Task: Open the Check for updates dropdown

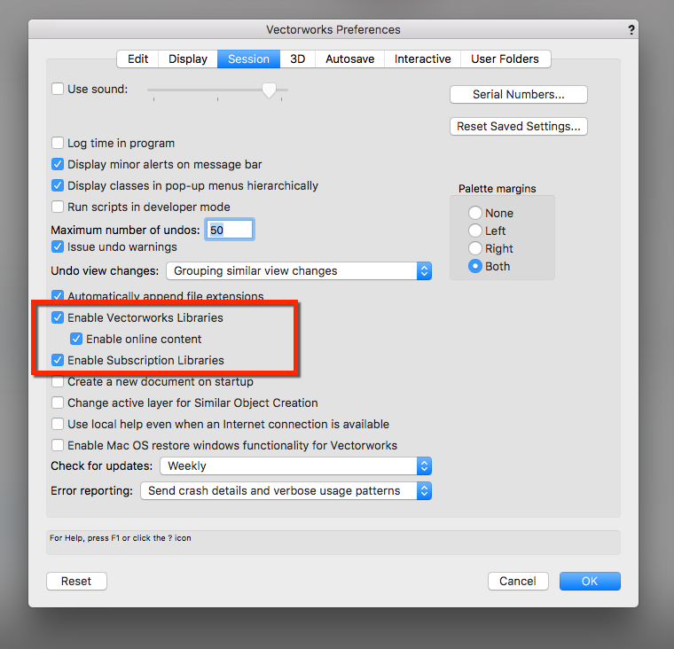Action: pos(295,465)
